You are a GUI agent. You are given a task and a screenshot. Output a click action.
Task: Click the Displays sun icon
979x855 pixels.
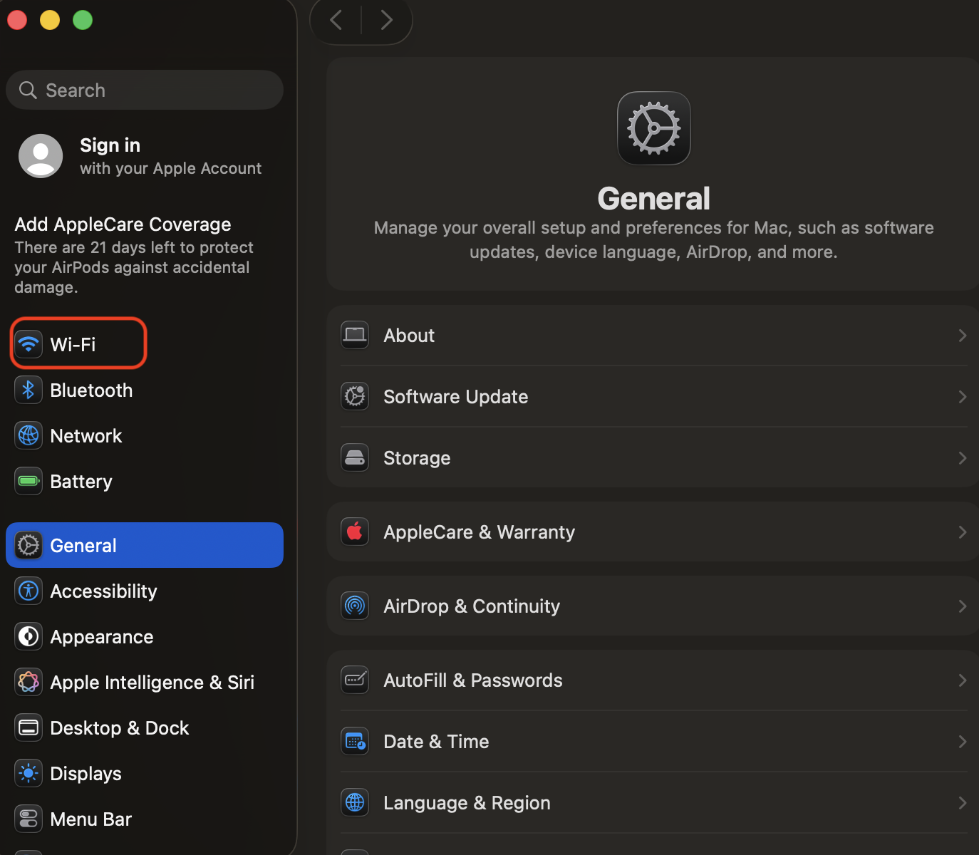click(x=29, y=773)
